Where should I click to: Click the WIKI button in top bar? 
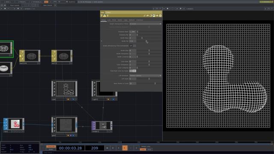[8, 2]
